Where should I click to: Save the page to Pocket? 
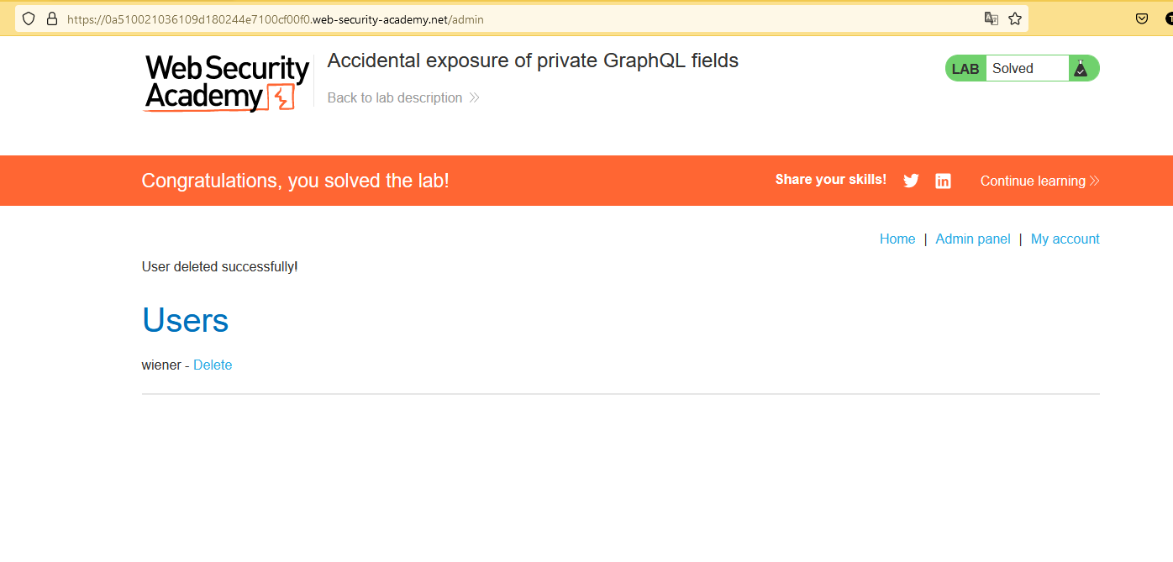pyautogui.click(x=1142, y=18)
